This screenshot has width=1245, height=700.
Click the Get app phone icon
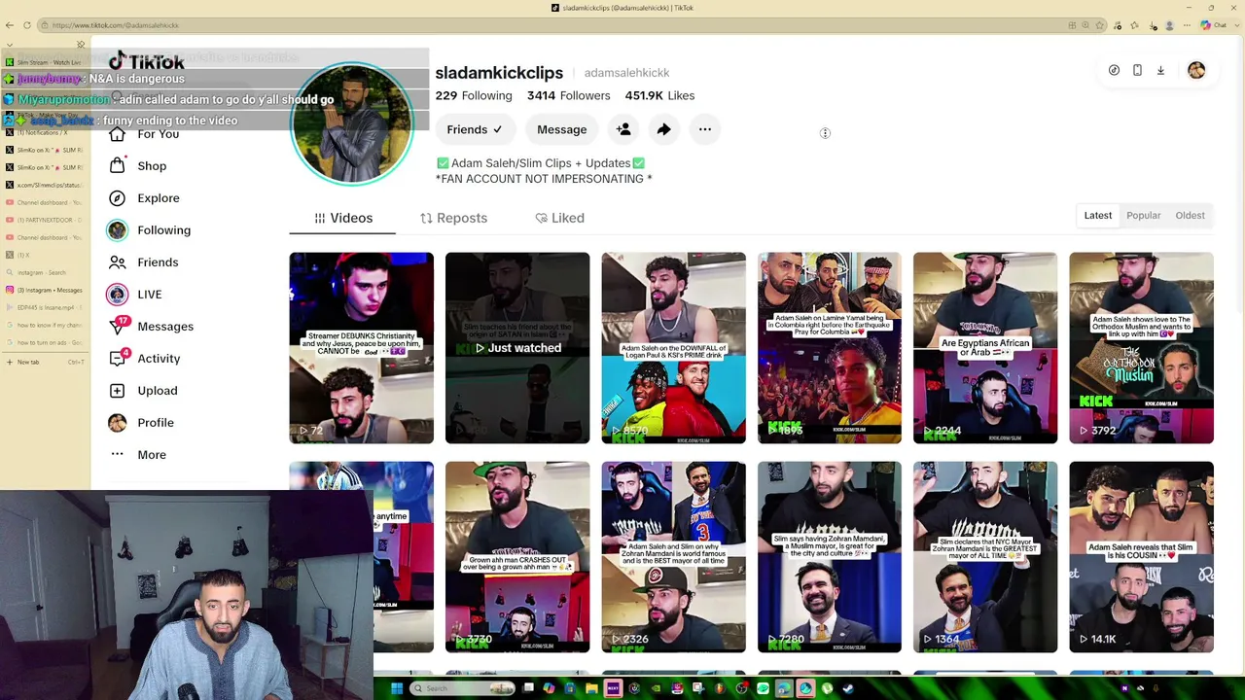1137,70
